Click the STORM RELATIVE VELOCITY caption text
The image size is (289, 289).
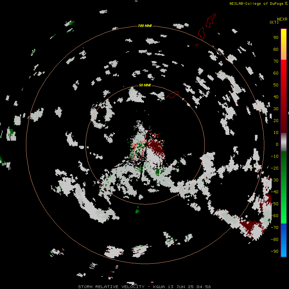tap(111, 287)
